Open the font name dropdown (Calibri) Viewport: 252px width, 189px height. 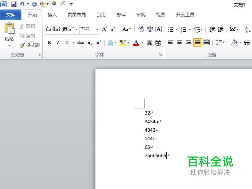coord(77,29)
